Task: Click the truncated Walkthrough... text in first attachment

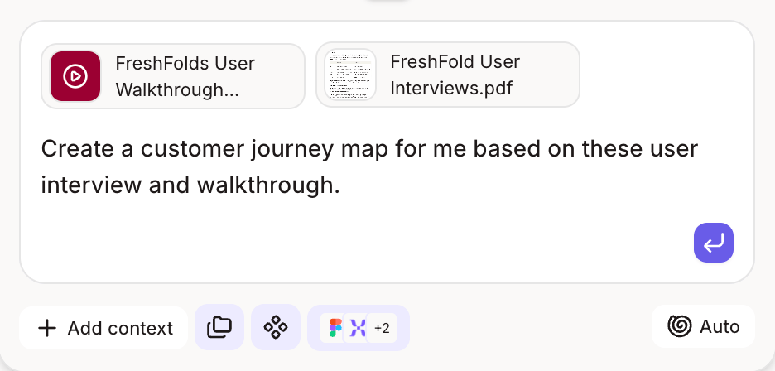Action: point(177,90)
